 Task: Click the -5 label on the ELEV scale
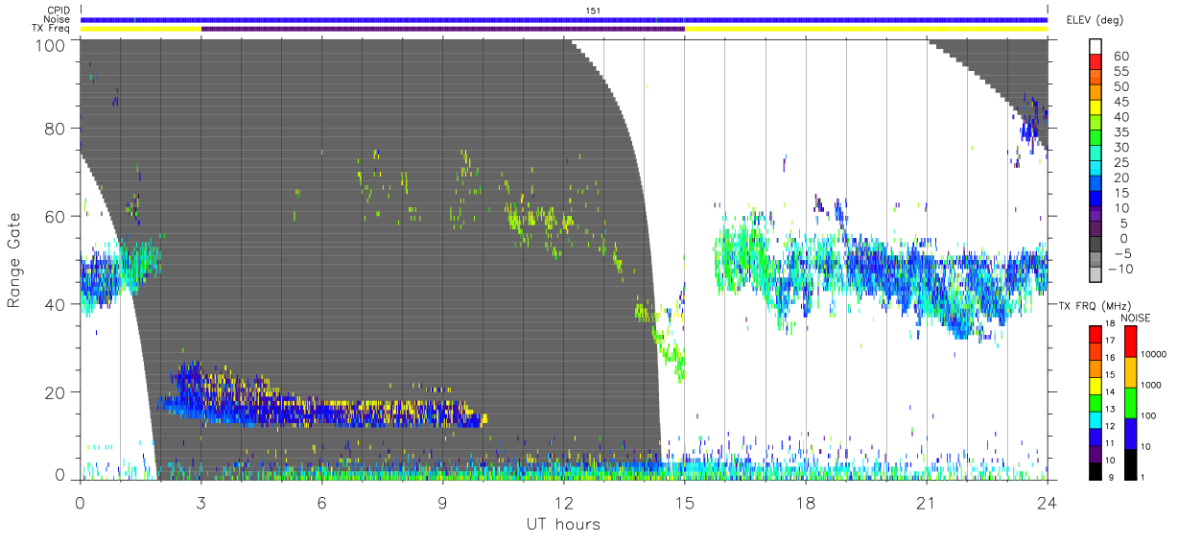tap(1123, 253)
